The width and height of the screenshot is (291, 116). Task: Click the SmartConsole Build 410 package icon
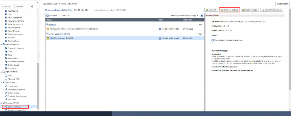point(48,38)
